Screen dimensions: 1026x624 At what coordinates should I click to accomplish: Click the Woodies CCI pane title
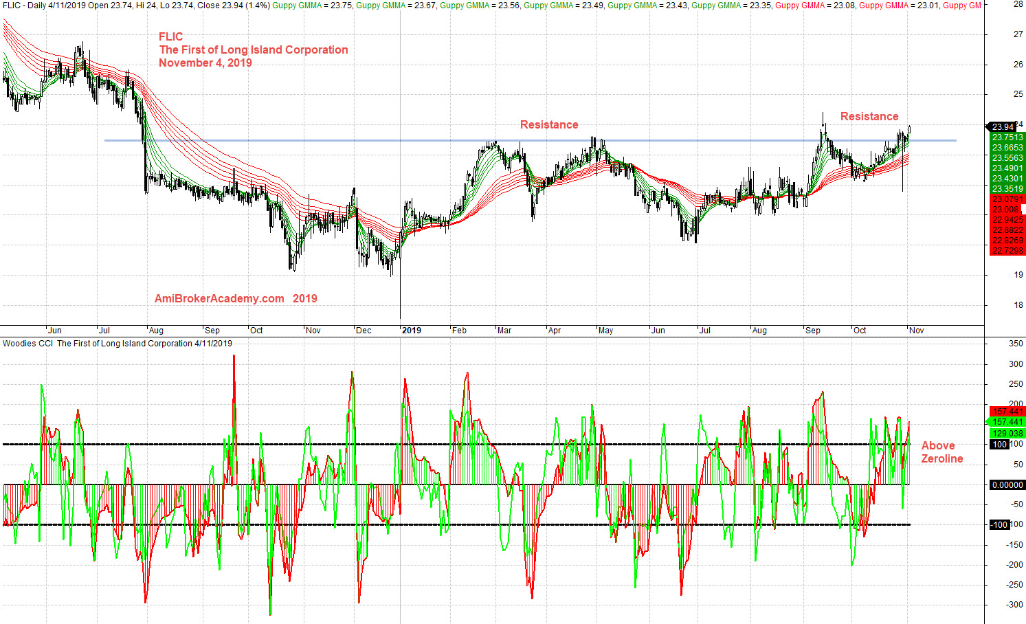pyautogui.click(x=118, y=344)
